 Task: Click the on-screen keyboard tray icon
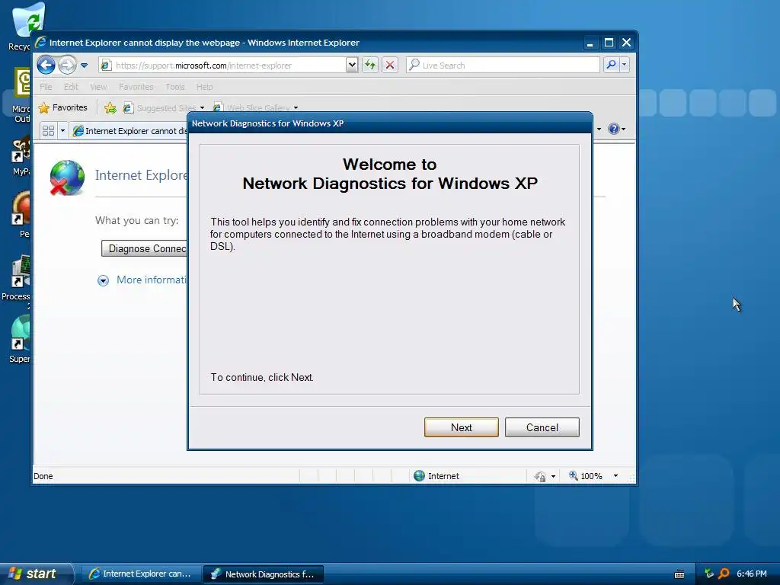(679, 574)
